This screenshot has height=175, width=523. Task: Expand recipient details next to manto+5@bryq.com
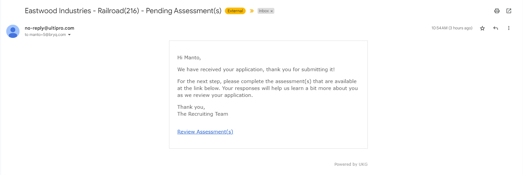point(69,35)
